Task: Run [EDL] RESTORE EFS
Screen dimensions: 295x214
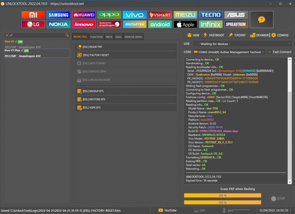Action: pyautogui.click(x=126, y=99)
